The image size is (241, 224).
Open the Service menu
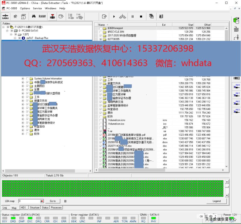37,8
